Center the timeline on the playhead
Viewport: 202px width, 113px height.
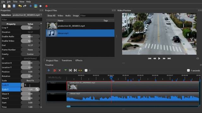(80, 70)
